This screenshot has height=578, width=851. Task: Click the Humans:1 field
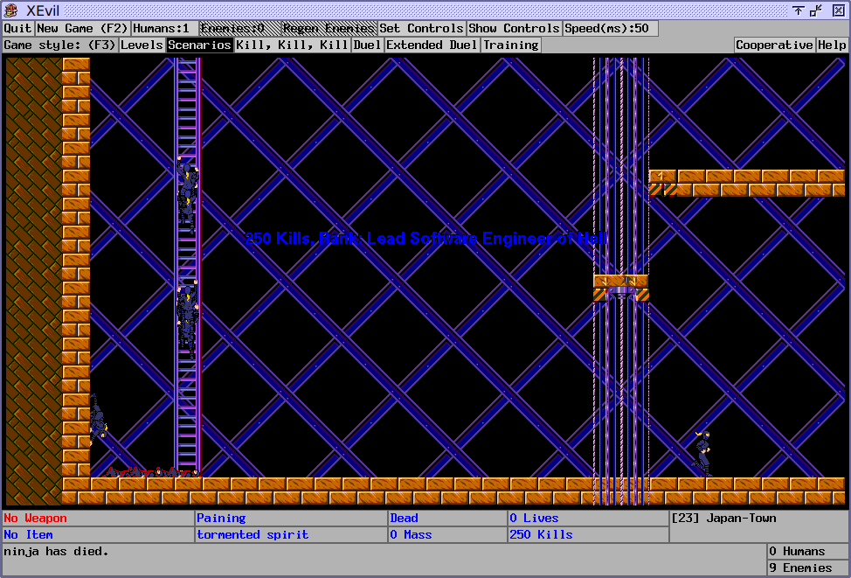coord(164,28)
